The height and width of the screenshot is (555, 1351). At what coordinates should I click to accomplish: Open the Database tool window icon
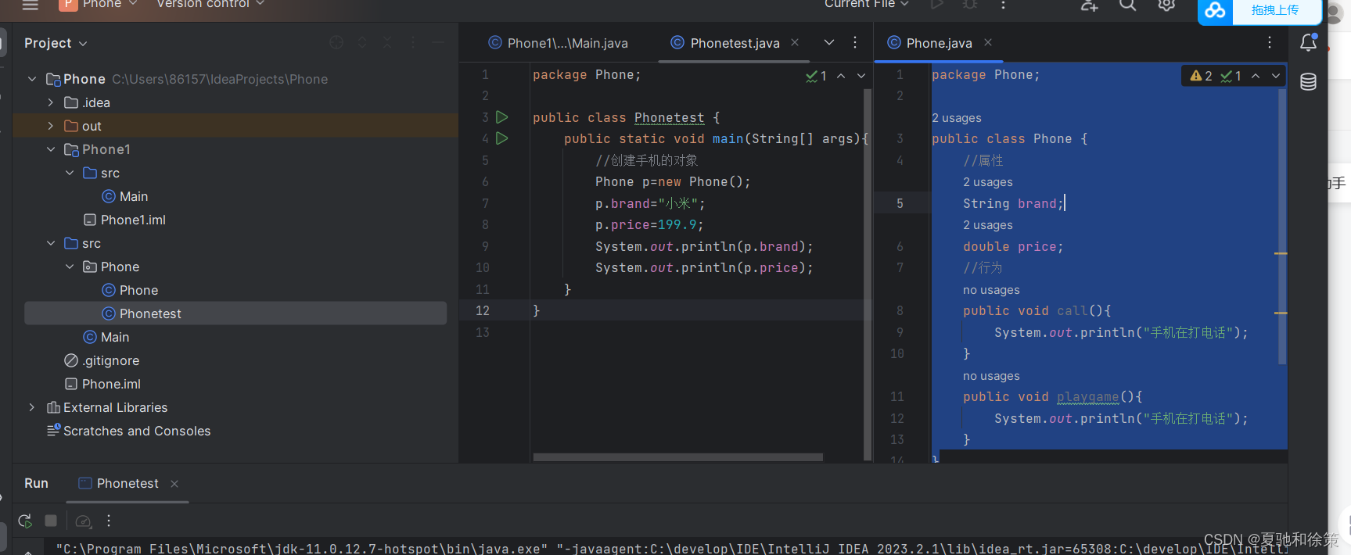tap(1308, 82)
